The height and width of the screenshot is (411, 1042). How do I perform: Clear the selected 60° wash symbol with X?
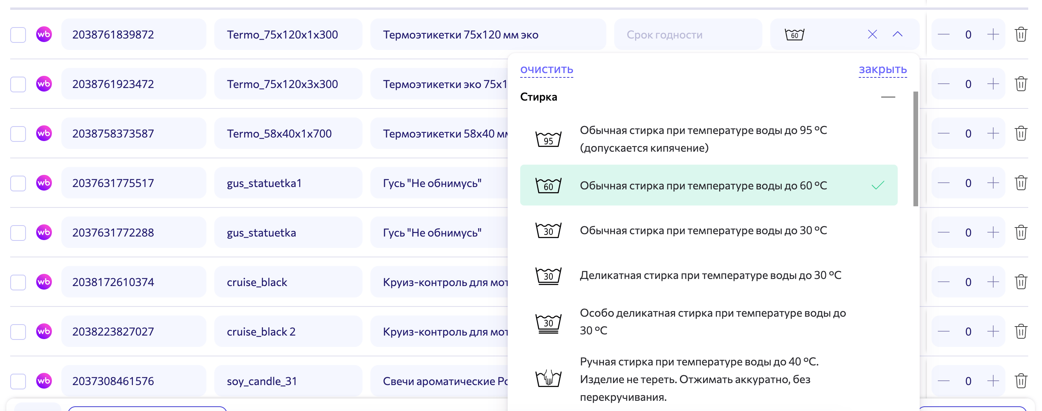(873, 34)
